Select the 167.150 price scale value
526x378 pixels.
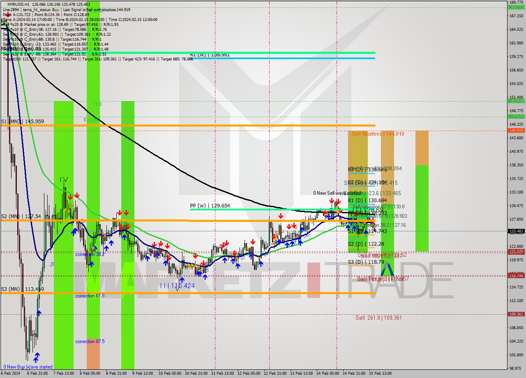tap(516, 16)
